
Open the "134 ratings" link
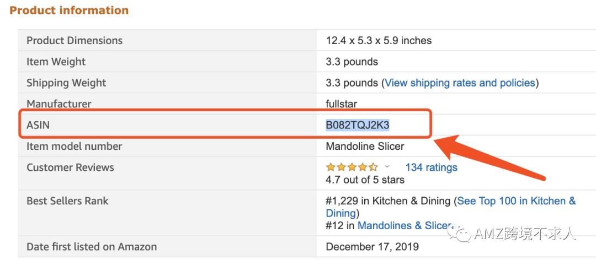click(431, 167)
